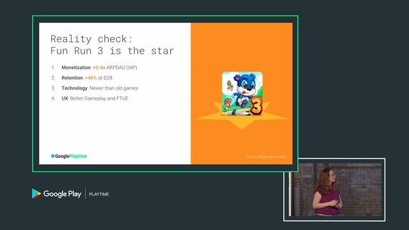409x230 pixels.
Task: Click the "ARPDAU (IAP)" text
Action: coord(121,67)
